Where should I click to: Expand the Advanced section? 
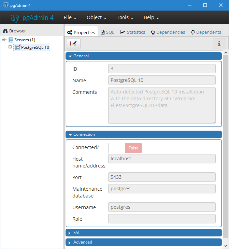(143, 242)
